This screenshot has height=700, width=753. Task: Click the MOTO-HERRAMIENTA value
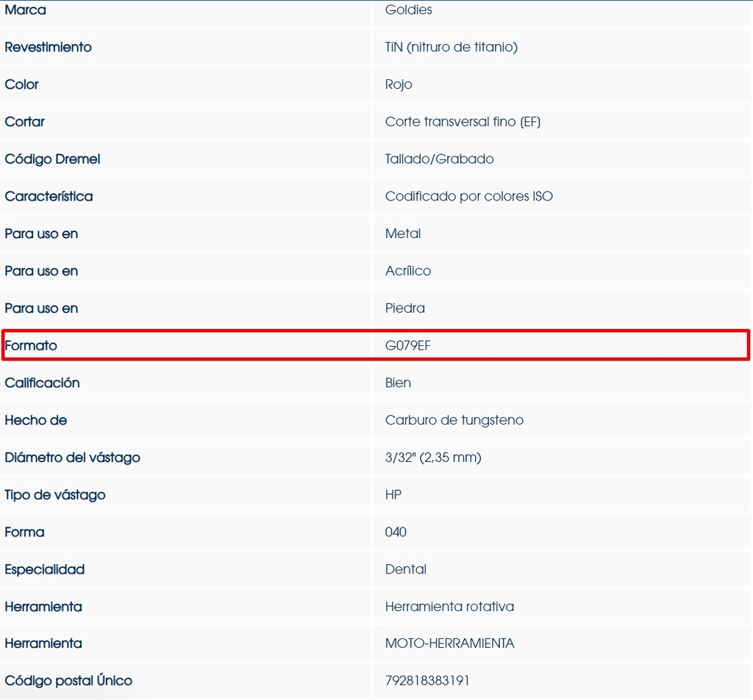pyautogui.click(x=449, y=643)
